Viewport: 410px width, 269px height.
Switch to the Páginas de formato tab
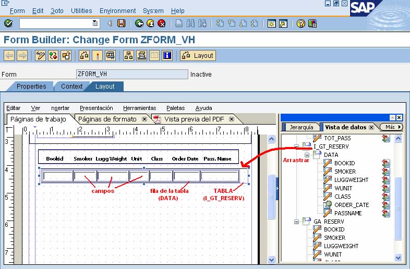click(107, 119)
